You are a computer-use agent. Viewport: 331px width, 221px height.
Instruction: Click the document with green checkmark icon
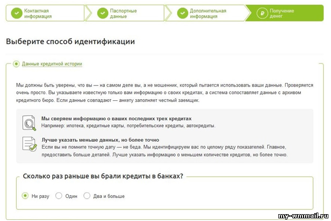tap(30, 144)
